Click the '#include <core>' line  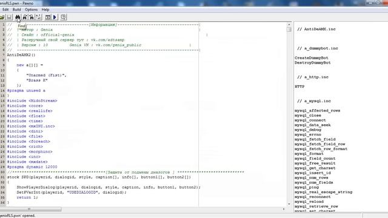coord(25,106)
